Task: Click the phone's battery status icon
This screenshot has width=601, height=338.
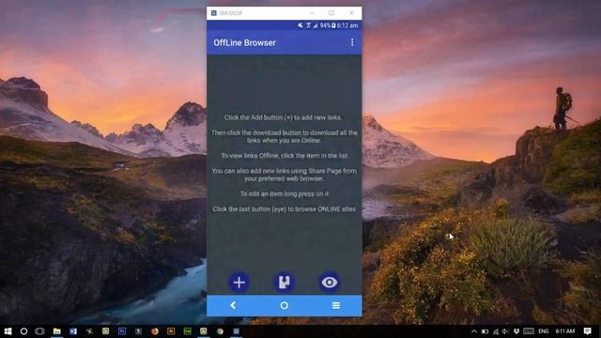Action: coord(333,25)
